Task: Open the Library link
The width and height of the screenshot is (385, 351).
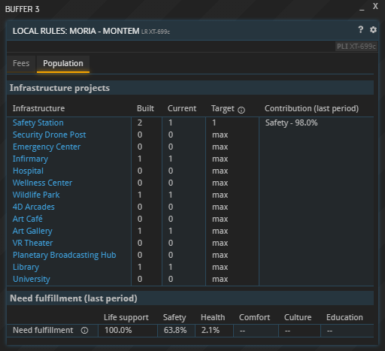Action: point(26,267)
